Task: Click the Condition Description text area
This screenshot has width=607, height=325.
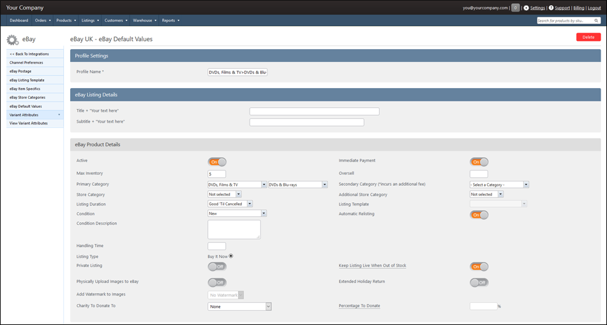Action: click(x=234, y=229)
